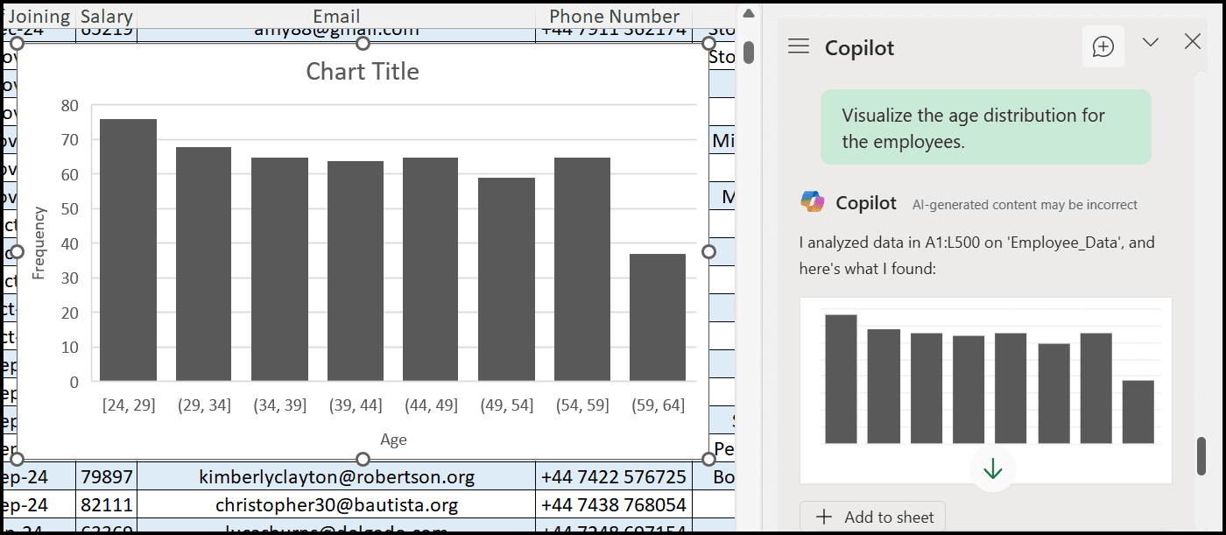The image size is (1226, 535).
Task: Open the Copilot pane hamburger menu
Action: (798, 47)
